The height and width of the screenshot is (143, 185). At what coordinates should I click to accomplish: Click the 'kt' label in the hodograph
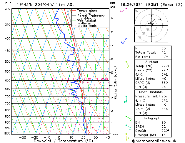[137, 11]
